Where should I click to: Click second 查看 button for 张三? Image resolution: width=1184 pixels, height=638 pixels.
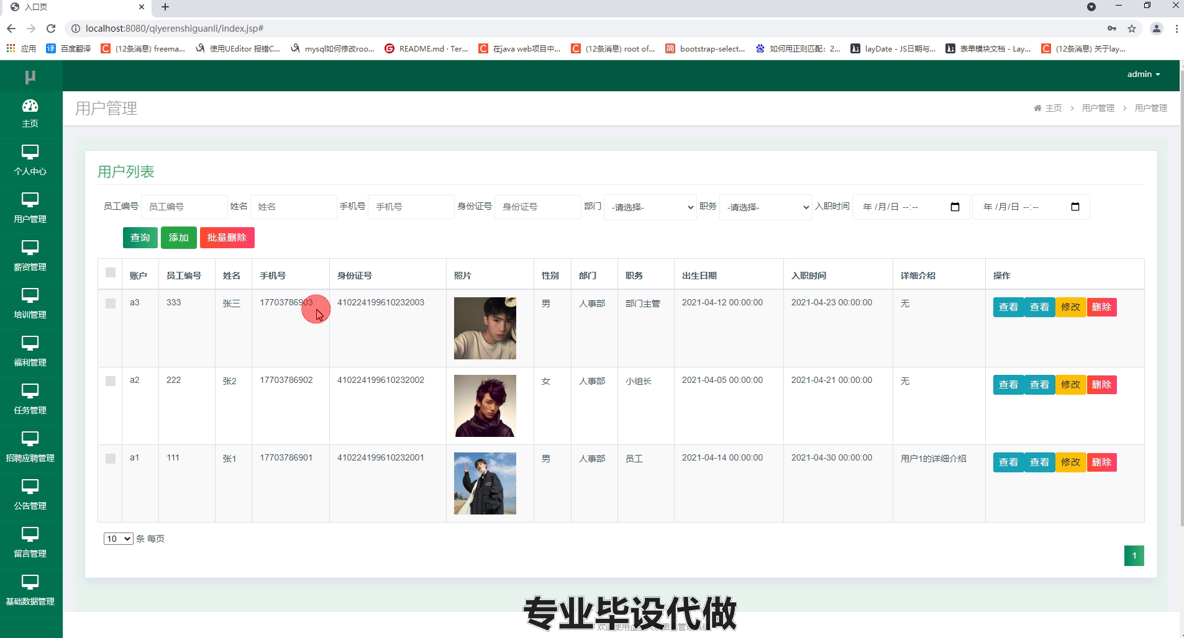coord(1039,307)
